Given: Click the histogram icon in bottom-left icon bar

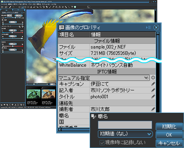Looking at the screenshot, I should point(2,105).
